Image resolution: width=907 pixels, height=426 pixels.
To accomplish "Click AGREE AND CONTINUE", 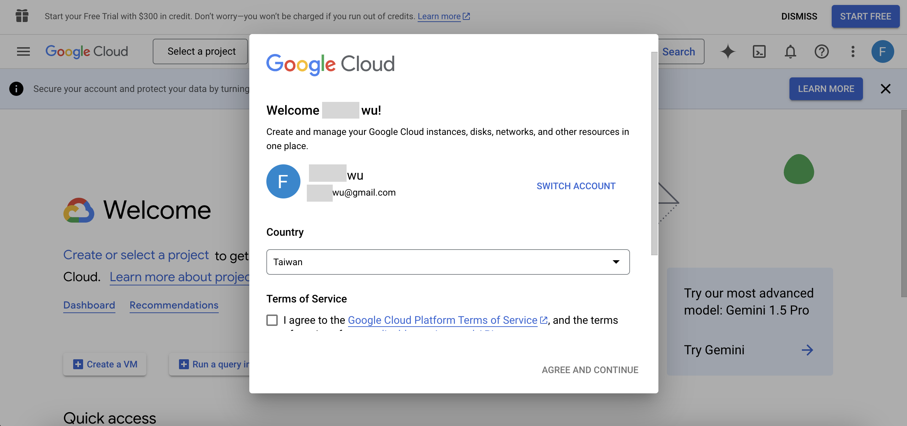I will click(x=590, y=370).
